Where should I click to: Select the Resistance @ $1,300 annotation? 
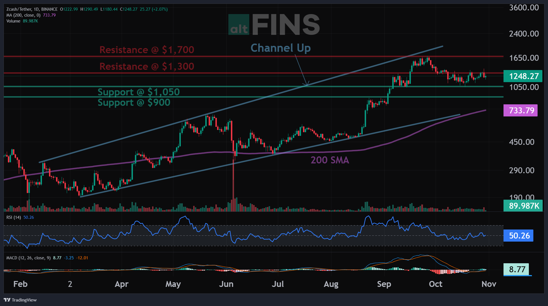[x=147, y=66]
